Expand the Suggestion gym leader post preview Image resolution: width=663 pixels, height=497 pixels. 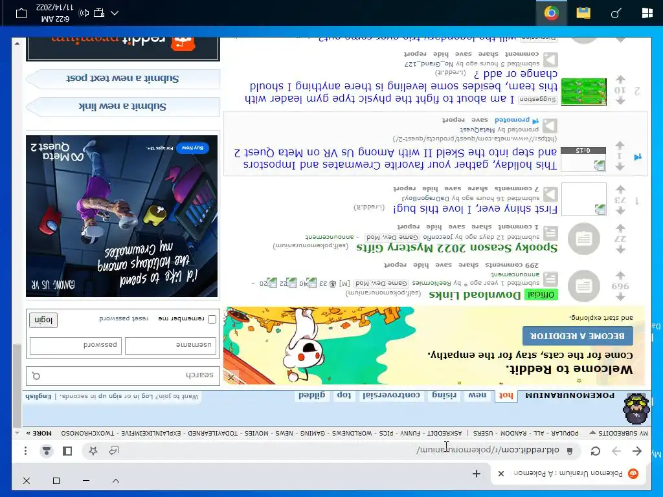[x=550, y=60]
